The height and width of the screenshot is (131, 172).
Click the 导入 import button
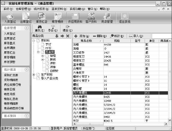[136, 36]
